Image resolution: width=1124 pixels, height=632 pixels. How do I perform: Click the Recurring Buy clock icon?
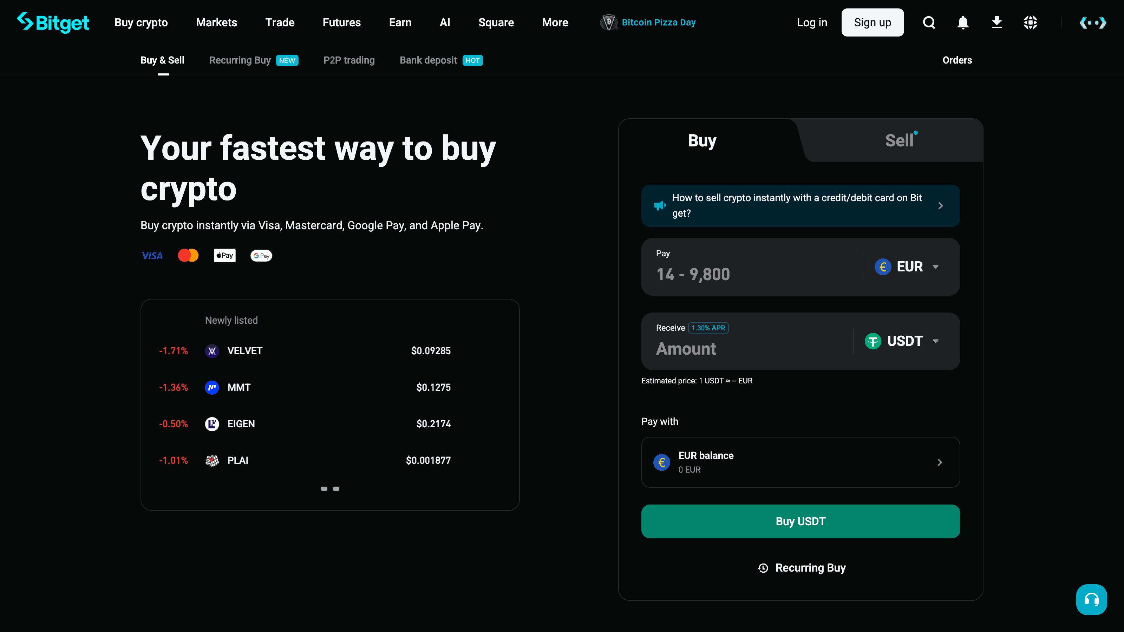(x=763, y=568)
